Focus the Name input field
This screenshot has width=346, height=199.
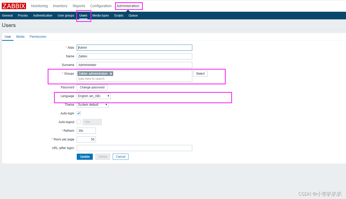[134, 56]
